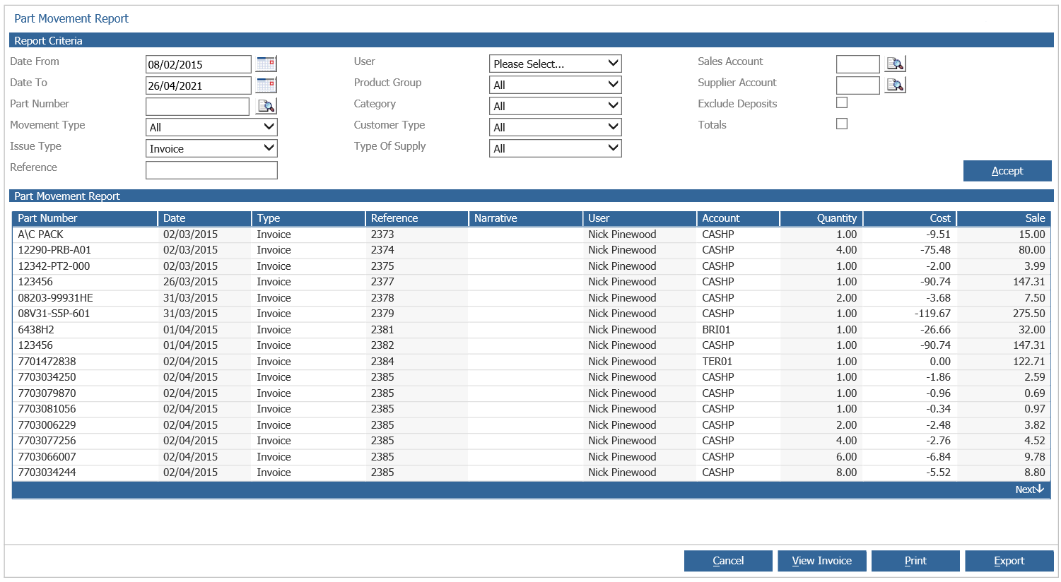The width and height of the screenshot is (1061, 582).
Task: Open calendar picker for Date To
Action: (266, 85)
